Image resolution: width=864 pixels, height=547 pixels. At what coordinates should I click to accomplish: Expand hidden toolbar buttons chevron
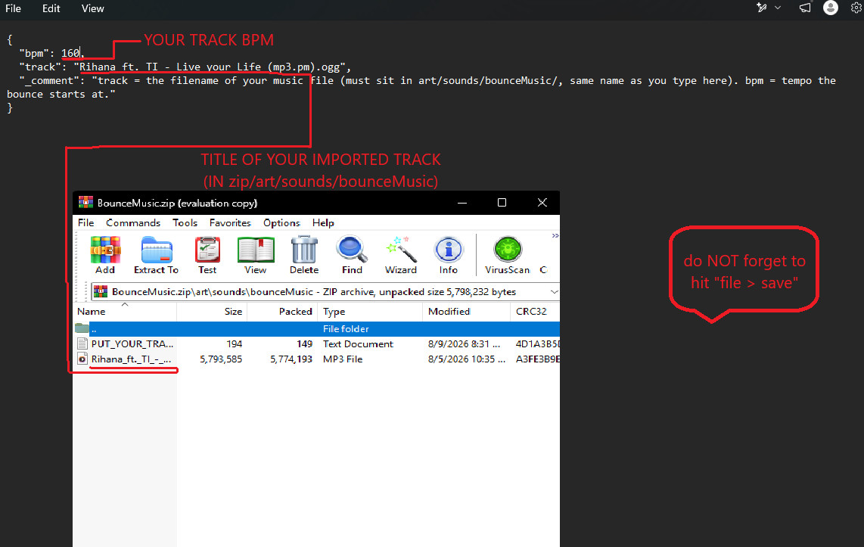[555, 236]
